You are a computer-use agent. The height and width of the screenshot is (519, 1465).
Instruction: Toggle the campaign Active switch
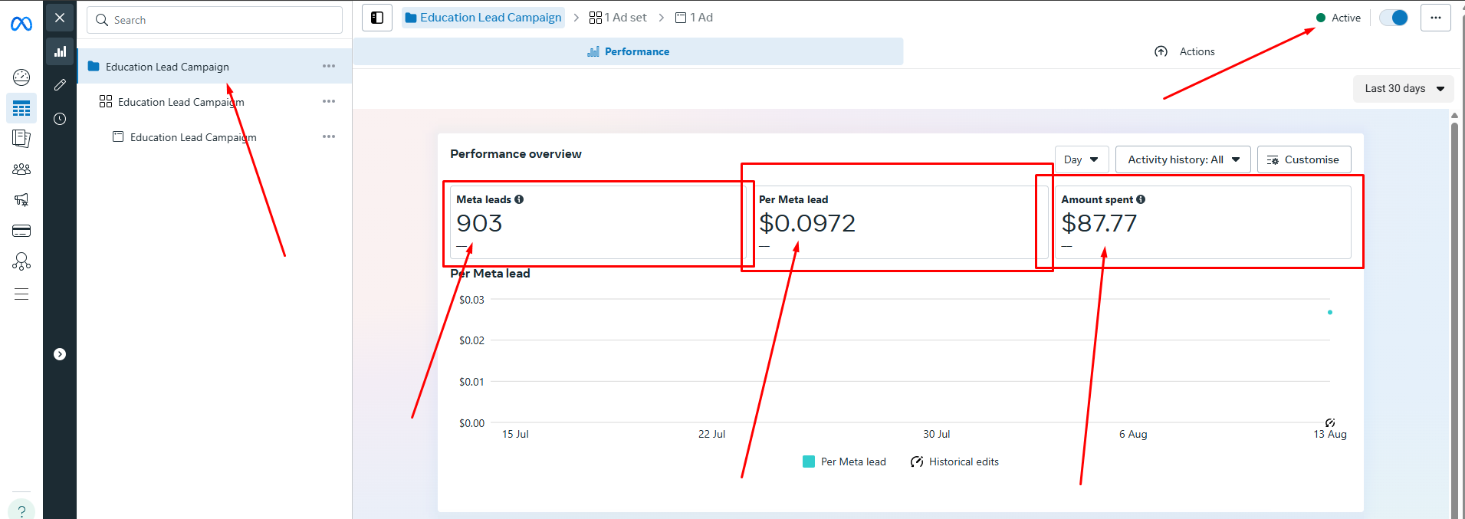(1393, 18)
